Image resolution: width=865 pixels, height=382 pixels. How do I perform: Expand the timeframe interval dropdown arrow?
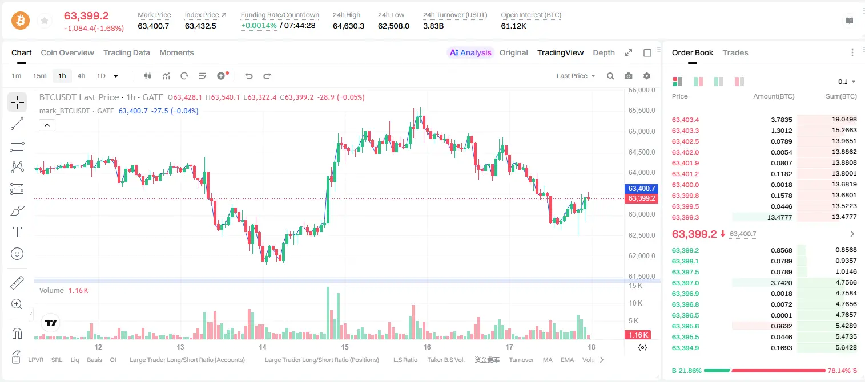[x=116, y=76]
